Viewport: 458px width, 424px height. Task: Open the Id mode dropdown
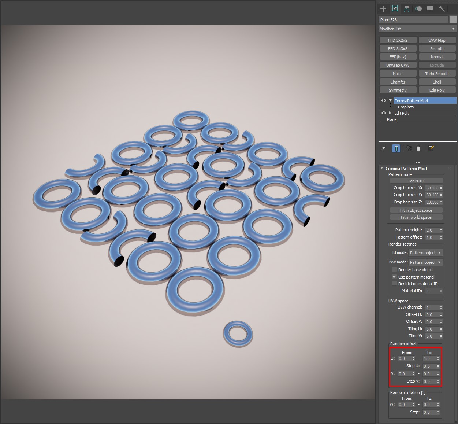425,253
